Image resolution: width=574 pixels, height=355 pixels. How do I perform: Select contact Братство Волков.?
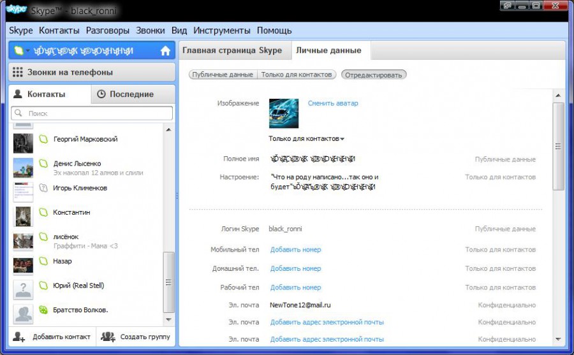coord(80,310)
